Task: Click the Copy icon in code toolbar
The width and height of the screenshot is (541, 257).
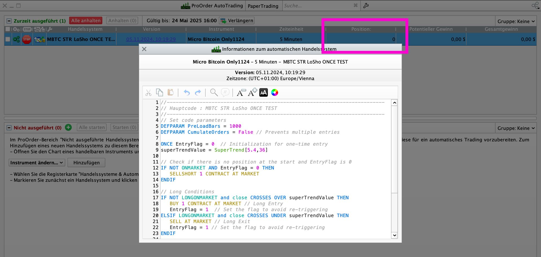Action: [159, 93]
